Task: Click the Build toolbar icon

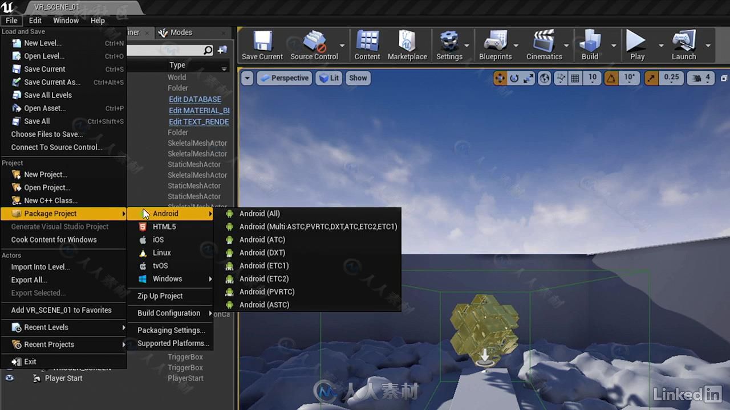Action: pos(590,42)
